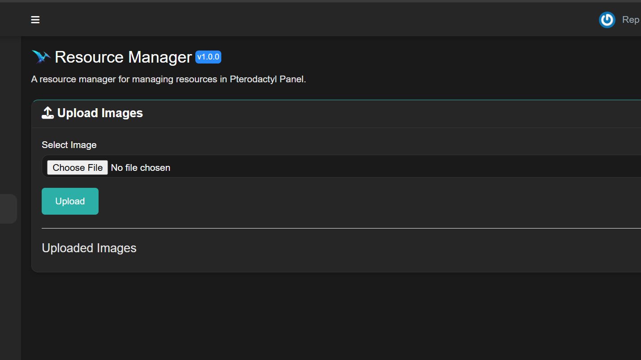
Task: Select the highlighted item in left sidebar
Action: [8, 208]
